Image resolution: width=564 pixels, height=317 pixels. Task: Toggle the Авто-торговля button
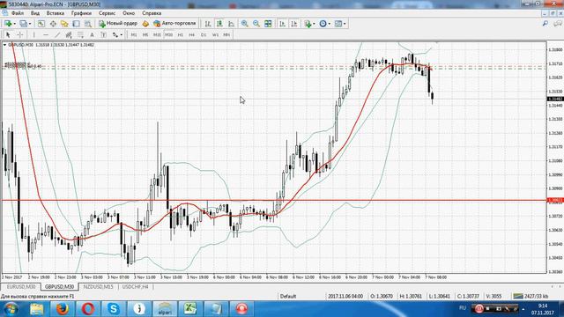[x=174, y=24]
